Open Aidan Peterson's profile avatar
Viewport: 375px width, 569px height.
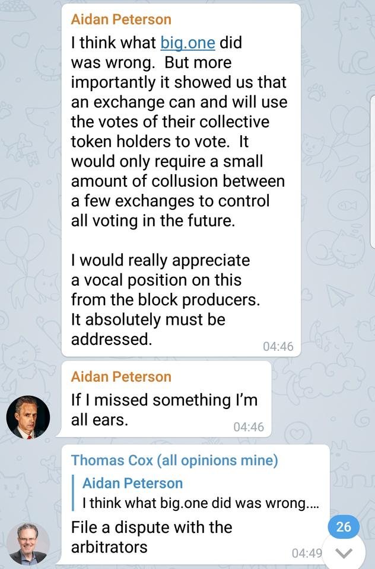tap(28, 417)
